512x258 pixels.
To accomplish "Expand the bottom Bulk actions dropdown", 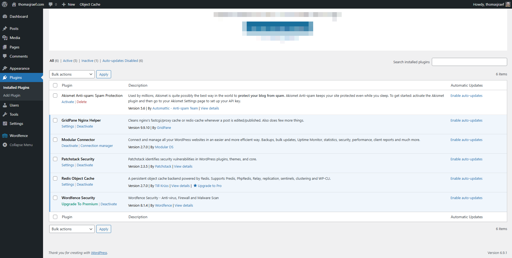I will (x=72, y=229).
